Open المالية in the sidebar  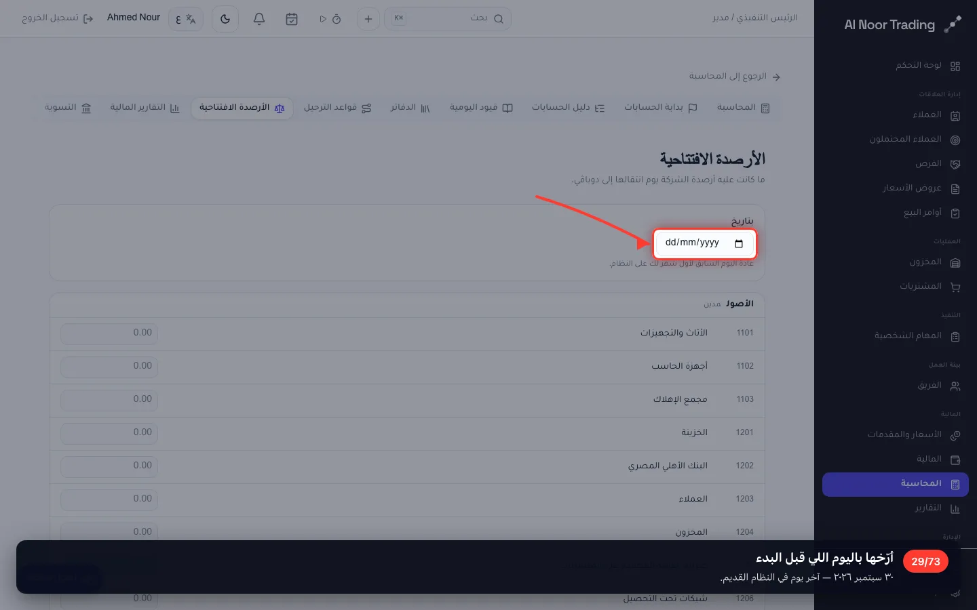(x=896, y=460)
